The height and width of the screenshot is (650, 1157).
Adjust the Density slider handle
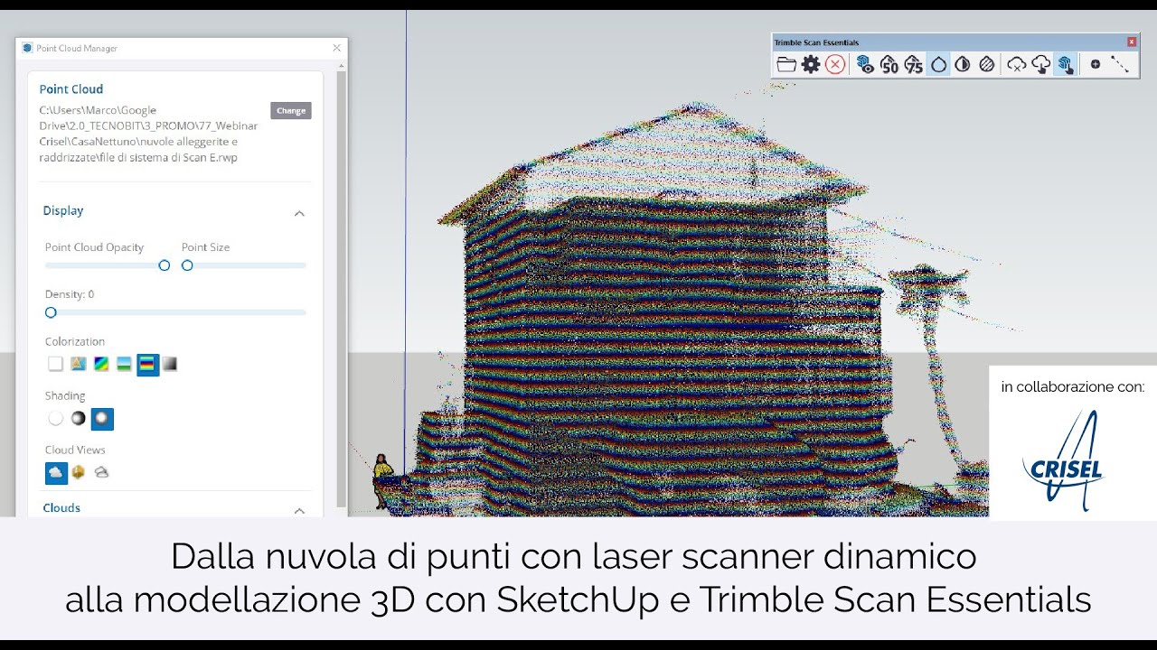click(51, 312)
